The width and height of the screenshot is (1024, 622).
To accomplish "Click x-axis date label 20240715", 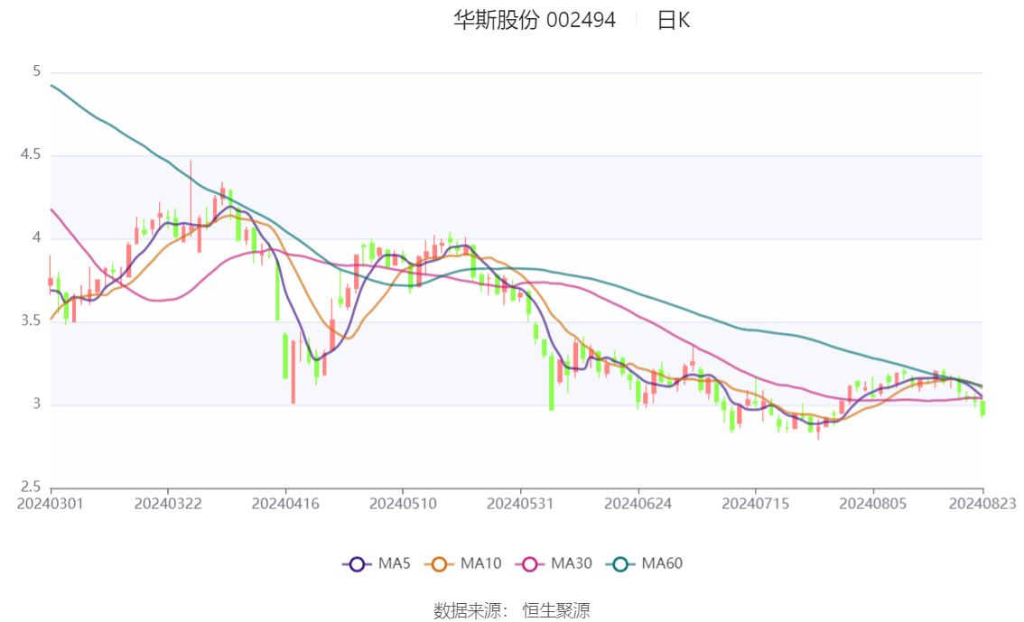I will click(756, 504).
